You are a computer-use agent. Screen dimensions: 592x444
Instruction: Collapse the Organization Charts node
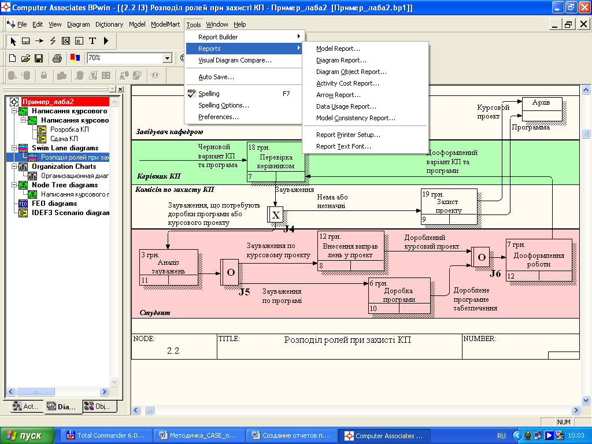pos(14,166)
